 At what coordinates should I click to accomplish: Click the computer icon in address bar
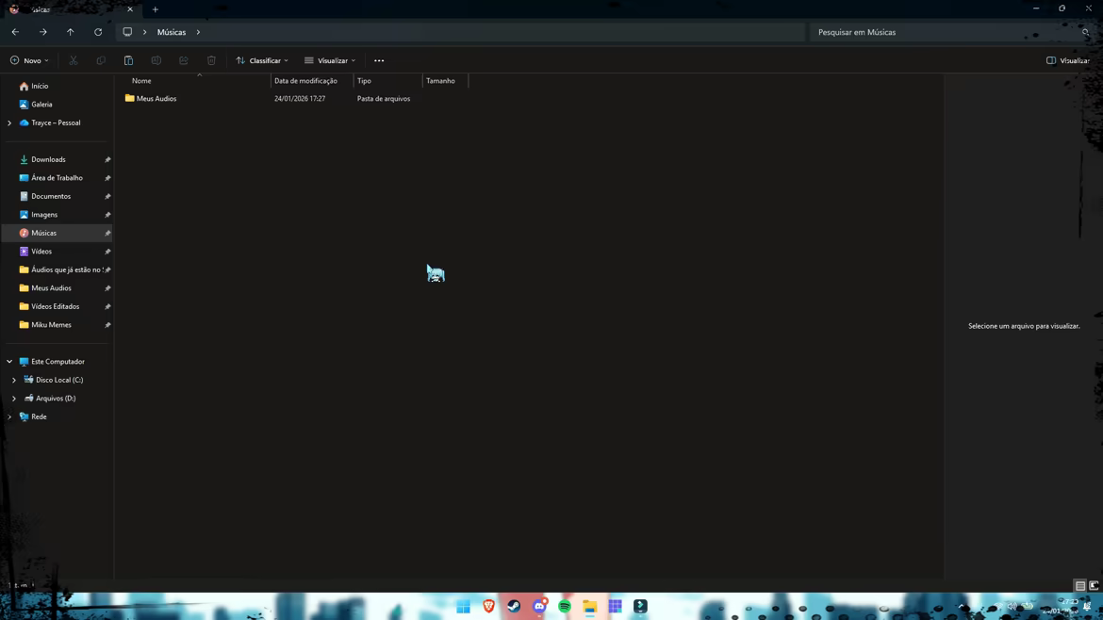[127, 32]
